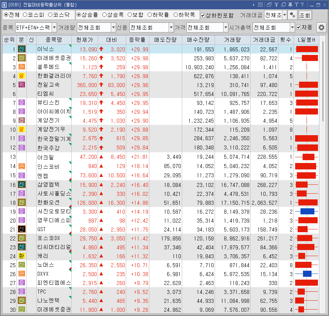Click the L일봉H column header

(x=306, y=40)
